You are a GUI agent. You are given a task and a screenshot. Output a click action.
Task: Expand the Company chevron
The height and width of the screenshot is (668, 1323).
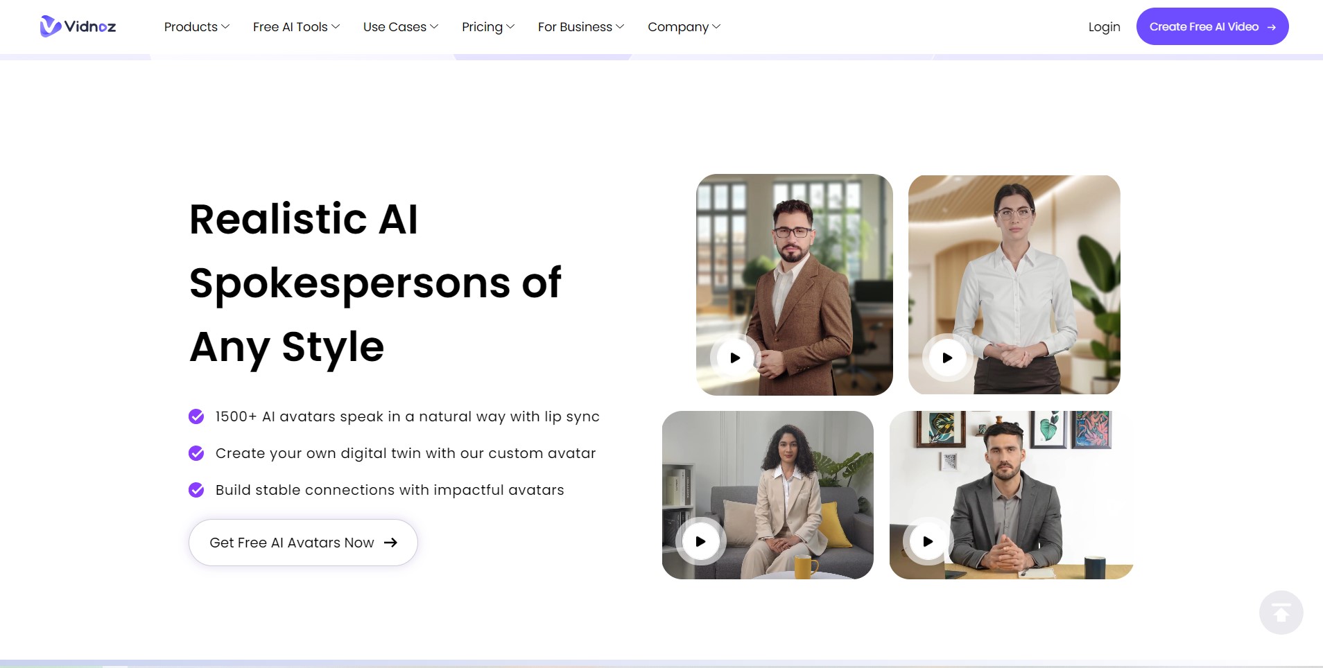click(716, 27)
